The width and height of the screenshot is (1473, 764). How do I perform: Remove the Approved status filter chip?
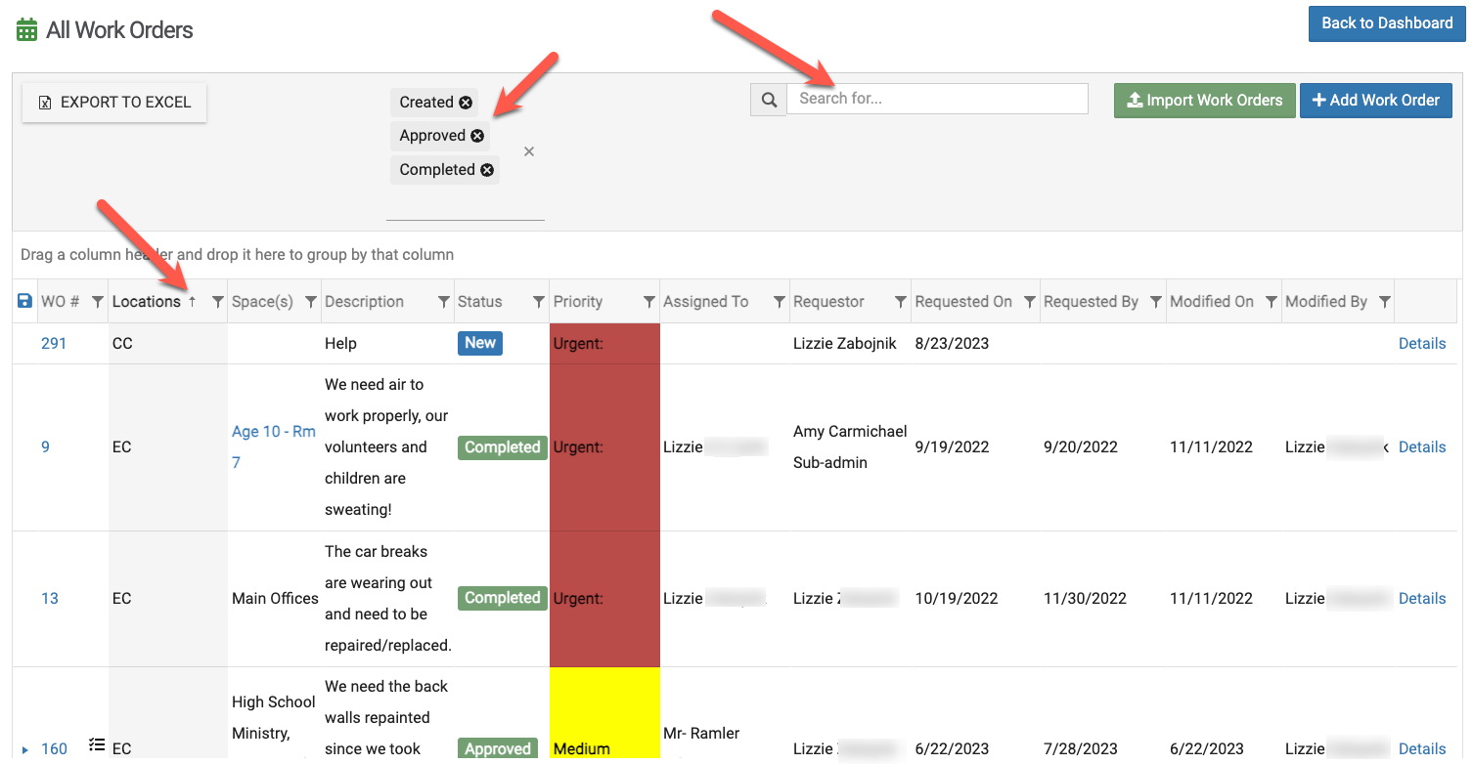[x=477, y=136]
